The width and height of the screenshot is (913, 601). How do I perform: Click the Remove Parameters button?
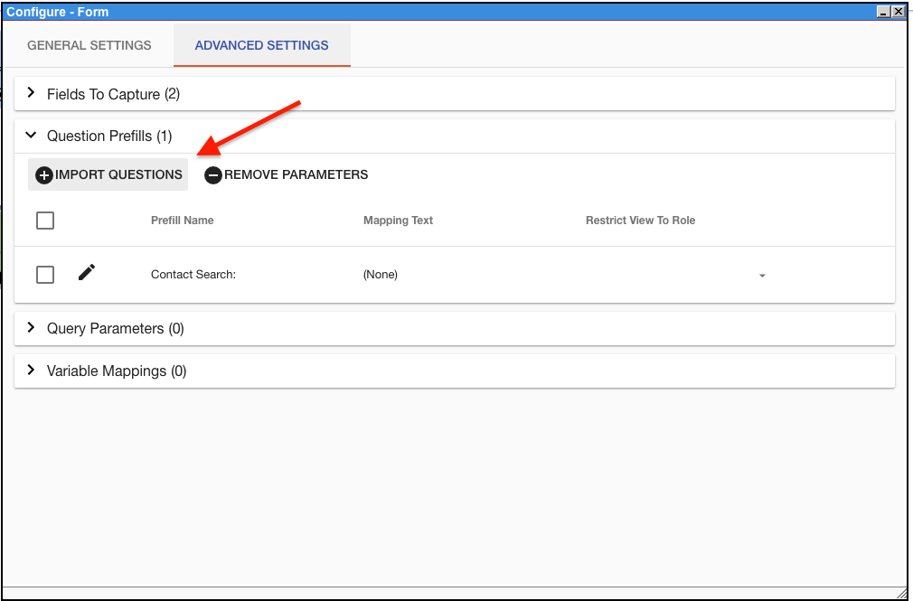pos(287,174)
